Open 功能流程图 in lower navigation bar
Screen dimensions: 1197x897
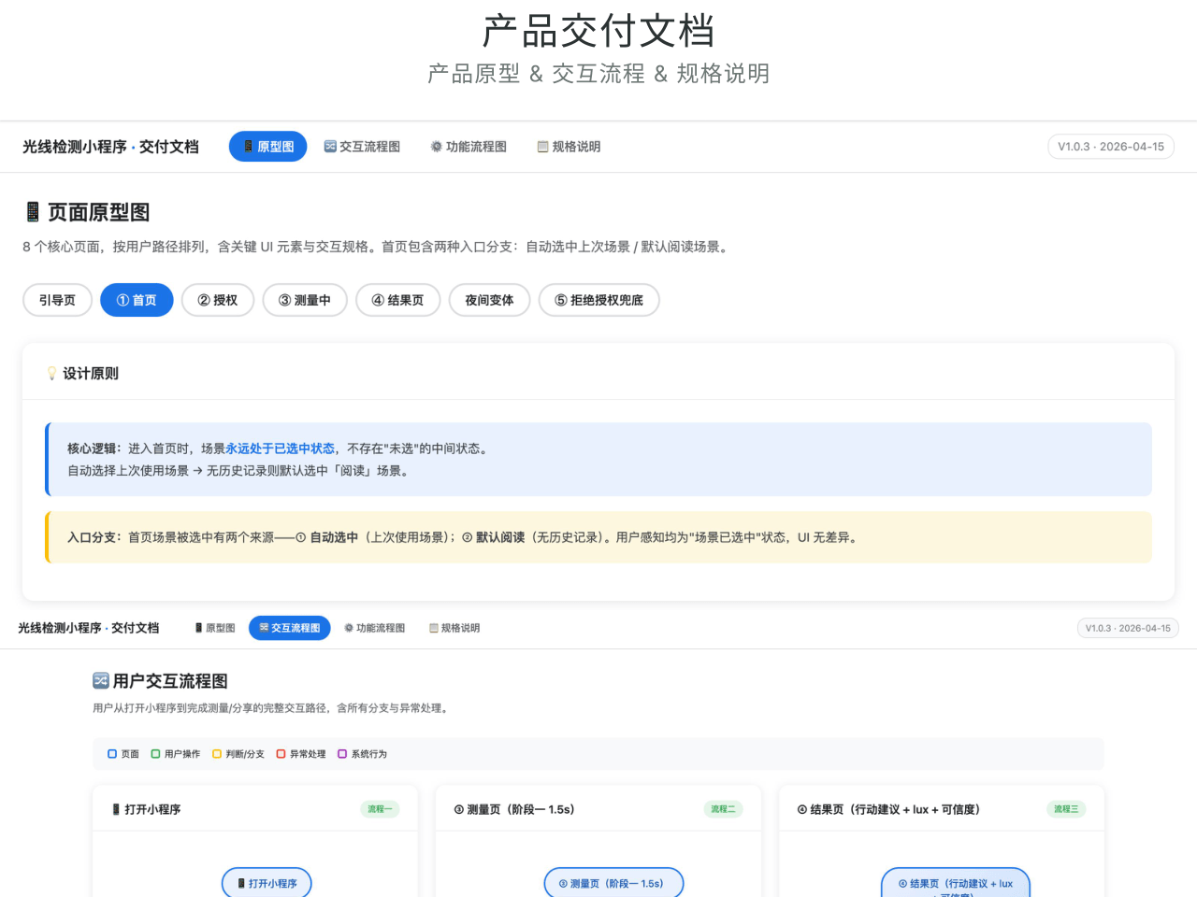(374, 628)
